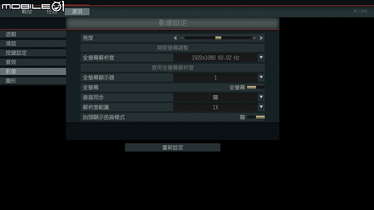Open the 垂直同步 dropdown arrow
374x210 pixels.
pyautogui.click(x=261, y=97)
